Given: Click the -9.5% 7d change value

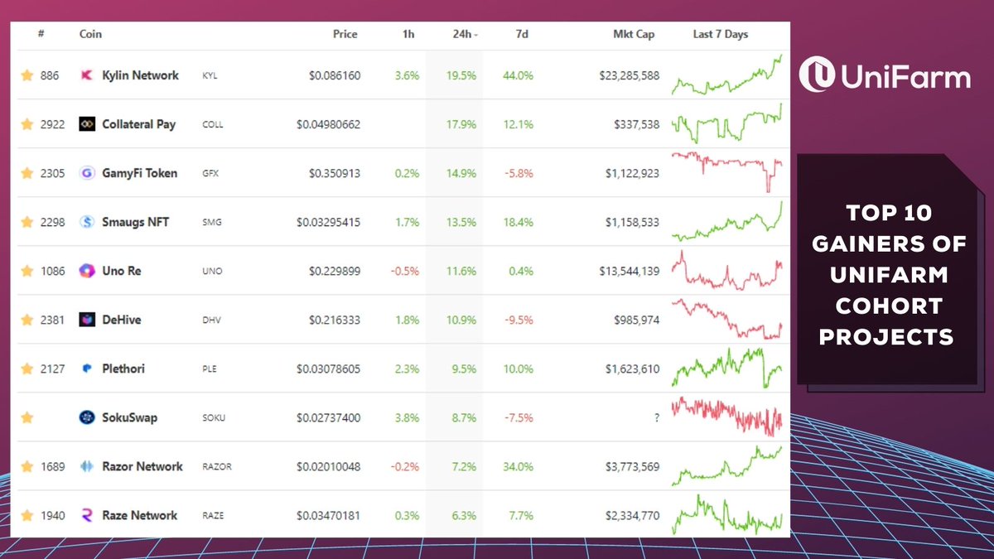Looking at the screenshot, I should point(518,320).
